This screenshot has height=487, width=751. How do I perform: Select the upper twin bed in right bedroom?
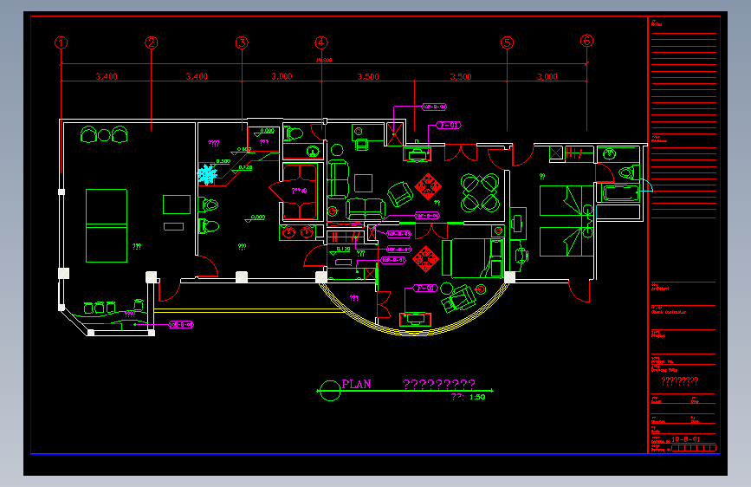[566, 201]
